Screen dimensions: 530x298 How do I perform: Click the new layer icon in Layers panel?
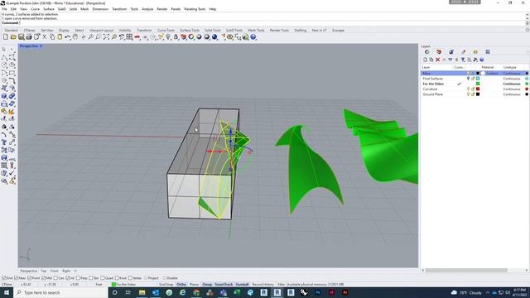426,60
